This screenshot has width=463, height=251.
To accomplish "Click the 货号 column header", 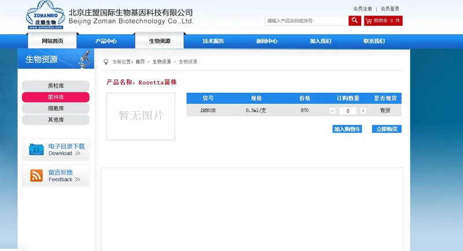I will [208, 98].
